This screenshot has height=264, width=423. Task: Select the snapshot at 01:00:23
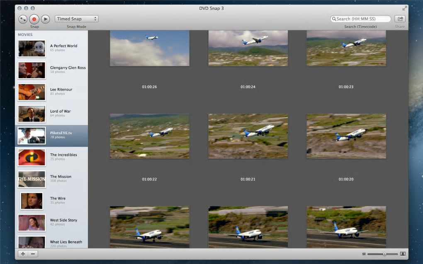(x=346, y=48)
